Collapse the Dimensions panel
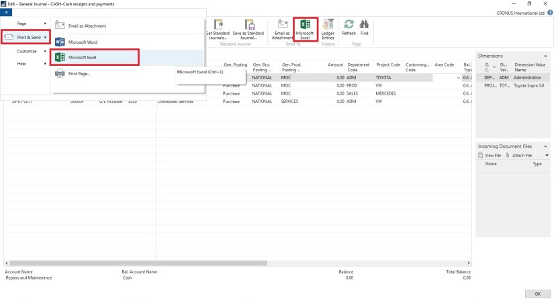Screen dimensions: 554x301 pos(545,55)
